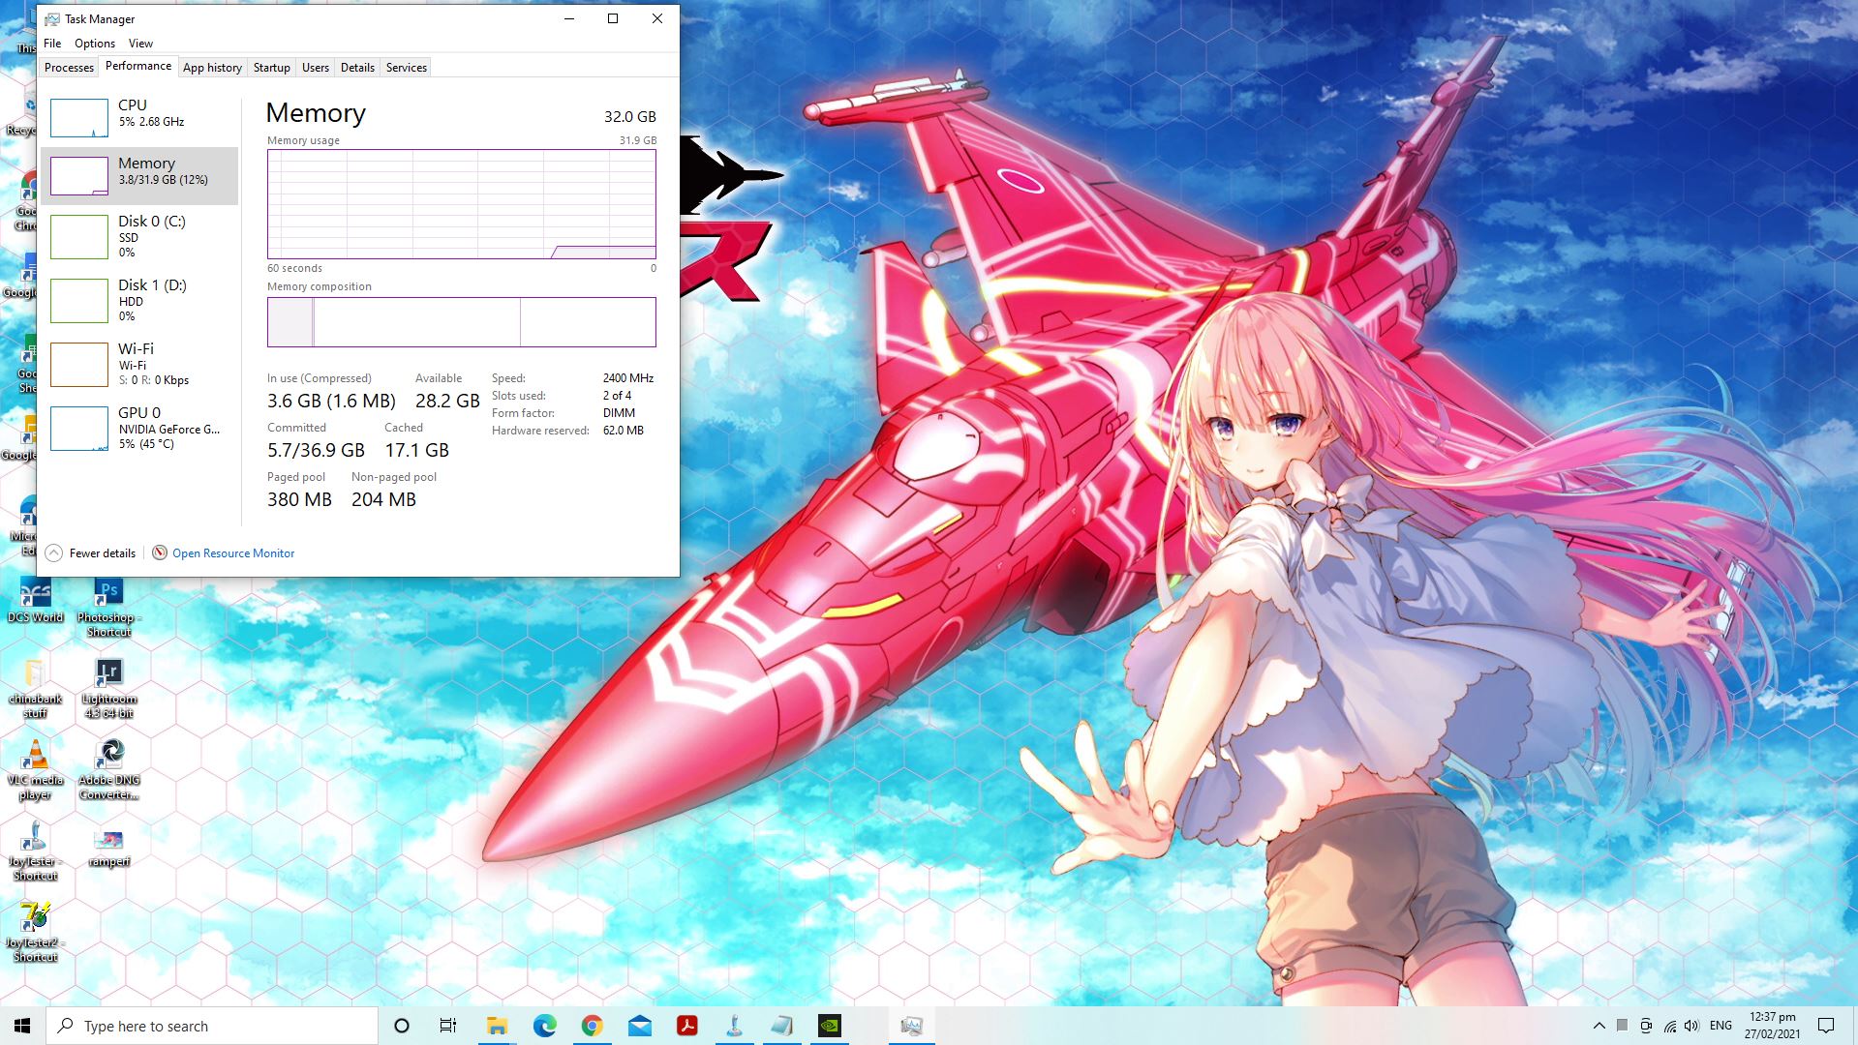Open the File menu in Task Manager
1858x1045 pixels.
pos(52,44)
